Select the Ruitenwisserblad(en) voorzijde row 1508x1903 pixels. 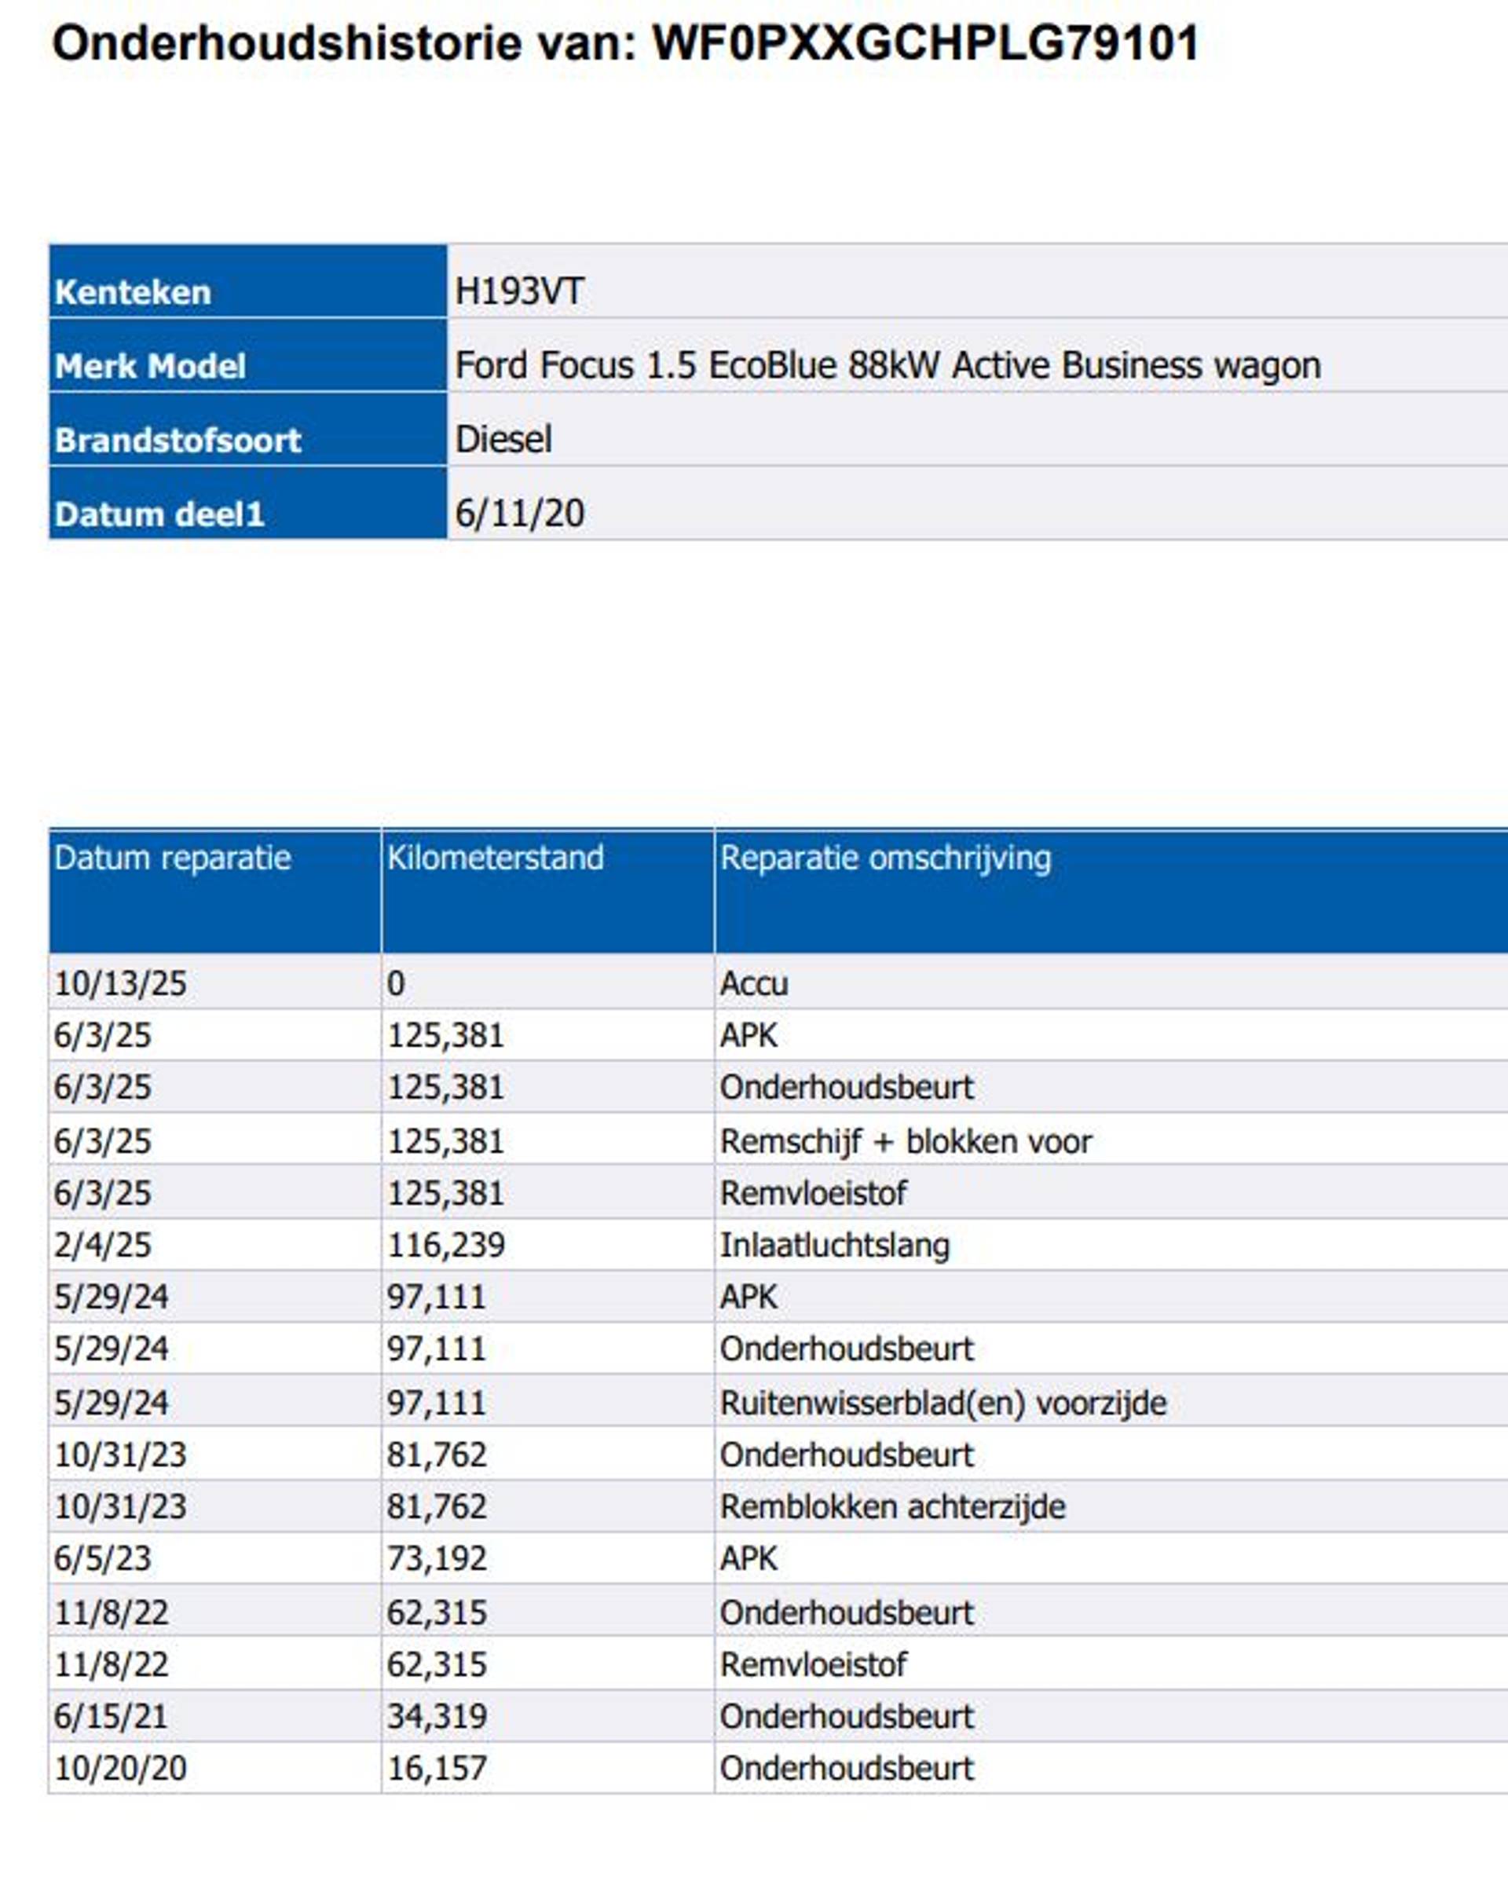point(942,1403)
